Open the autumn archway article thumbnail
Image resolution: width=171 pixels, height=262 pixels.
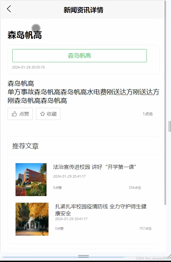32,219
